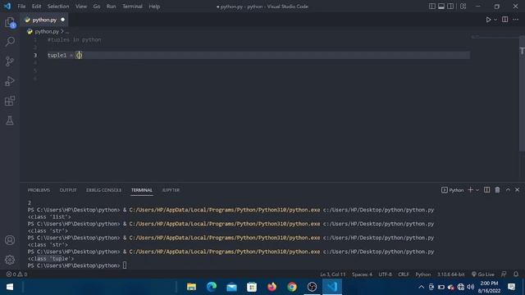The height and width of the screenshot is (295, 525).
Task: Open the Accounts menu icon
Action: pyautogui.click(x=10, y=240)
